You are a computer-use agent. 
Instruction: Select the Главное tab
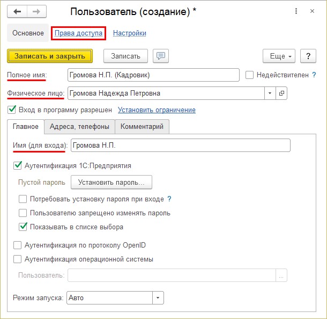click(x=26, y=127)
